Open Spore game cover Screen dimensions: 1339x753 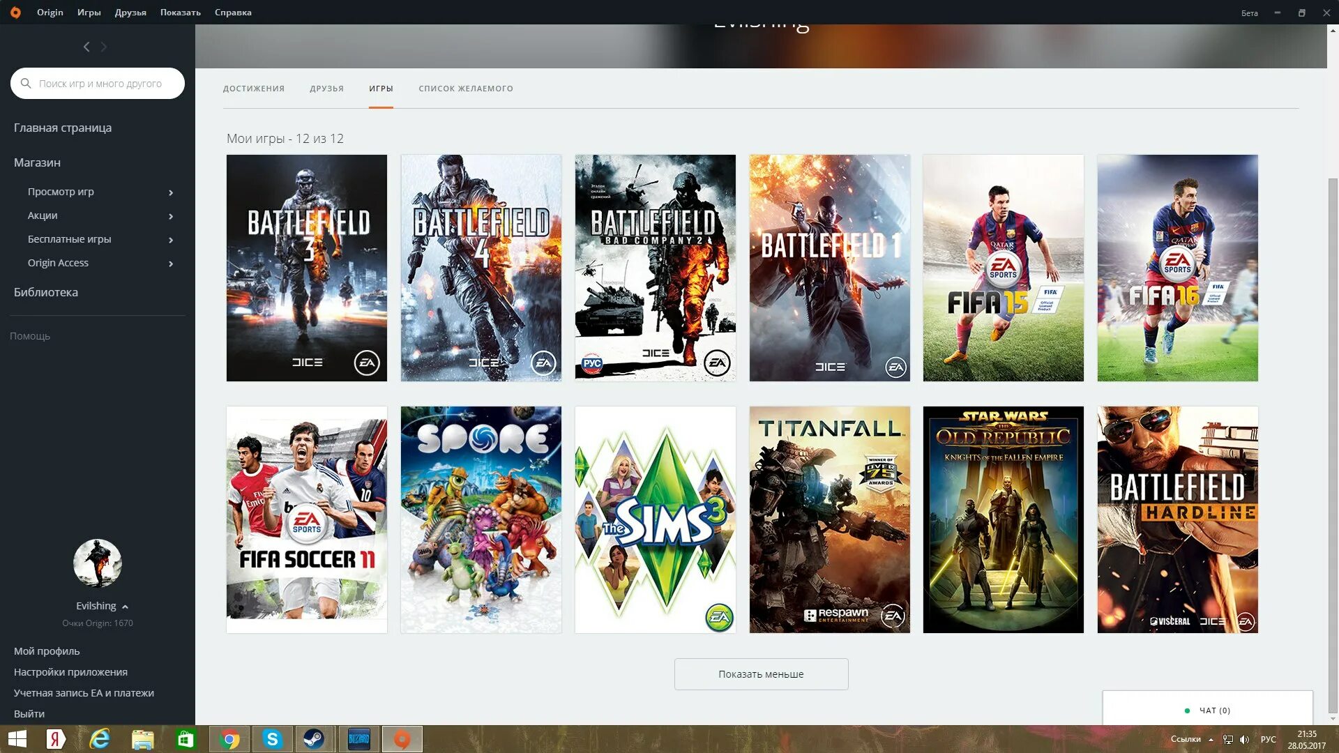[481, 519]
